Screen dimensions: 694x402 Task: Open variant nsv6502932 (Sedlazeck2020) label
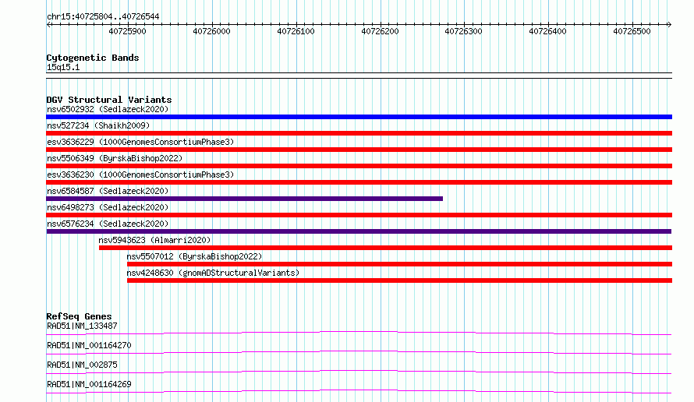108,109
